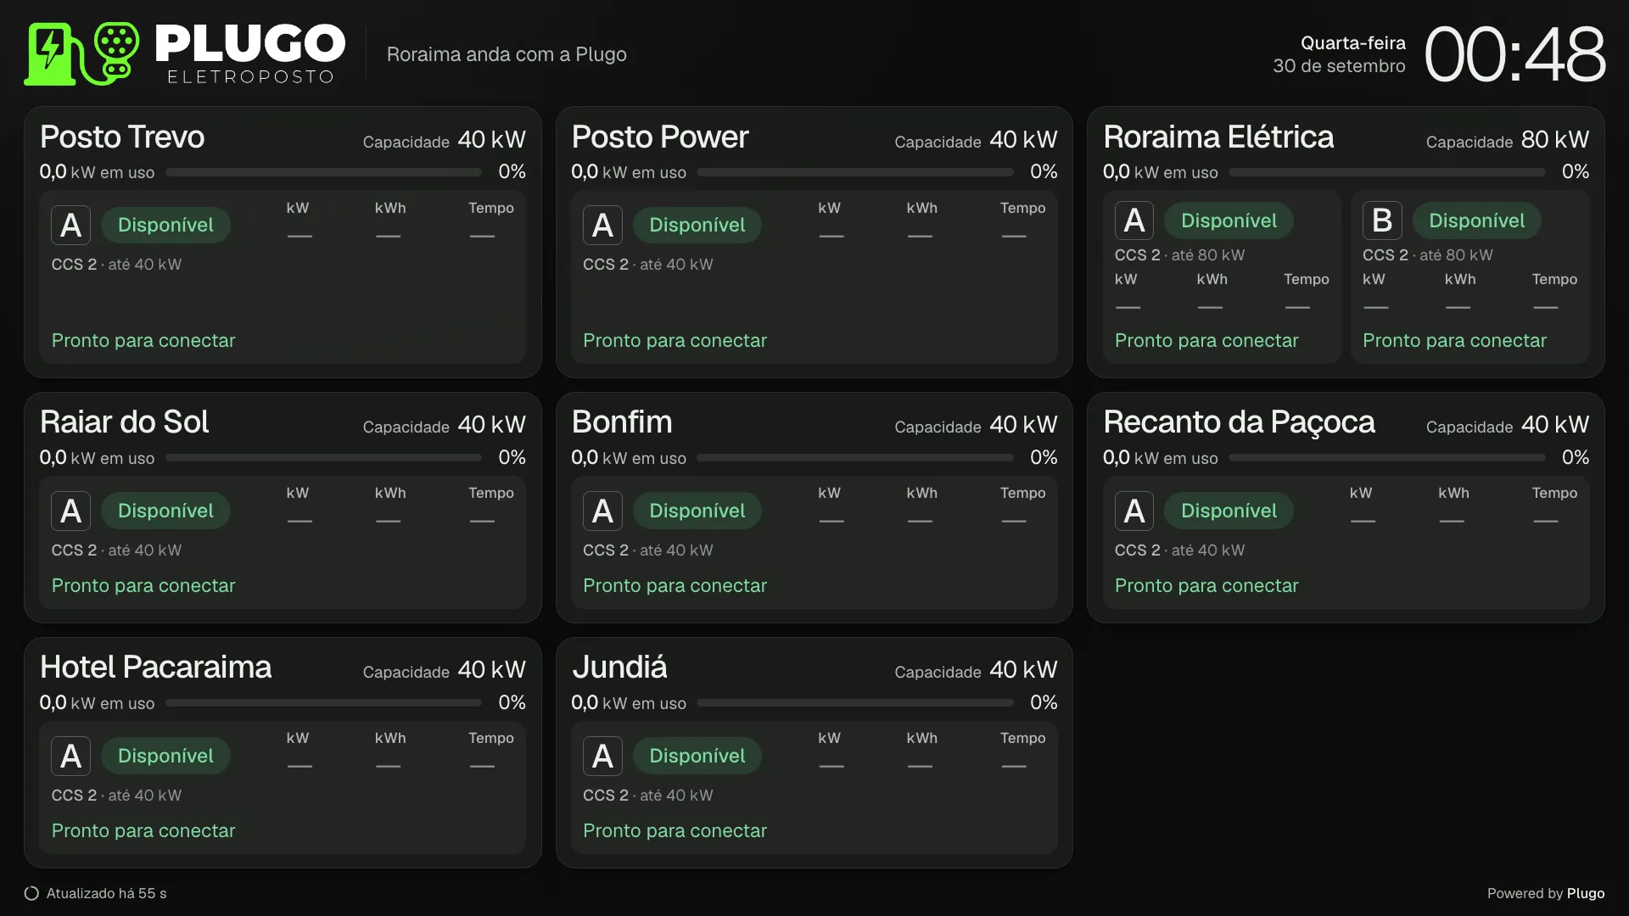Click Capacidade 80 kW in Roraima Elétrica
This screenshot has height=916, width=1629.
click(x=1508, y=140)
